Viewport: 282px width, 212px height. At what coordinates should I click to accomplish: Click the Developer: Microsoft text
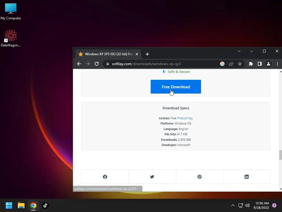176,145
